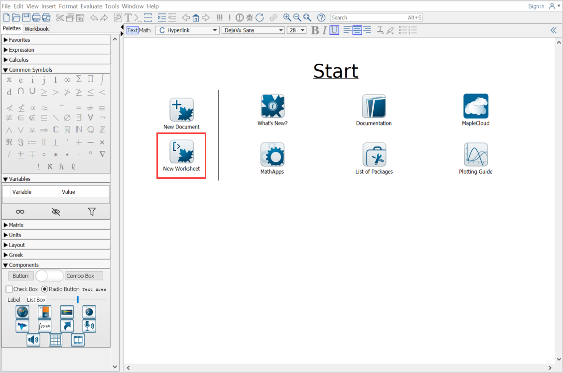Launch the MathApps gear icon
The width and height of the screenshot is (563, 373).
[x=273, y=154]
